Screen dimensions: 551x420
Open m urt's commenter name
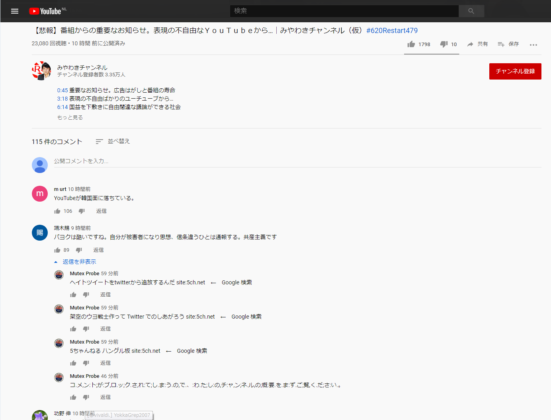click(x=60, y=189)
